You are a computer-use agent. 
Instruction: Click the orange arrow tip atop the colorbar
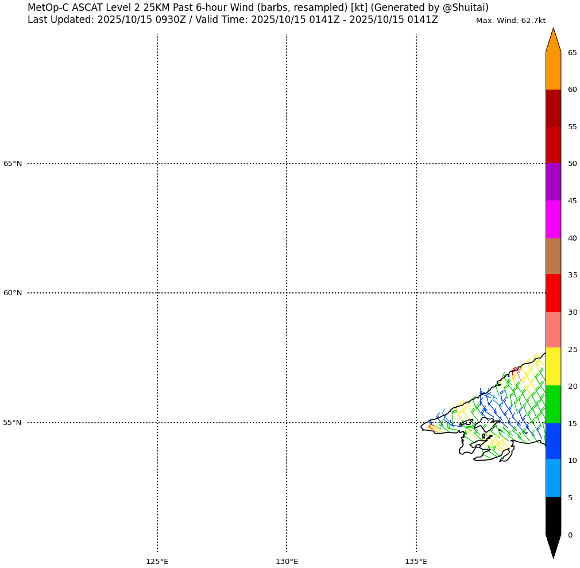pyautogui.click(x=553, y=40)
